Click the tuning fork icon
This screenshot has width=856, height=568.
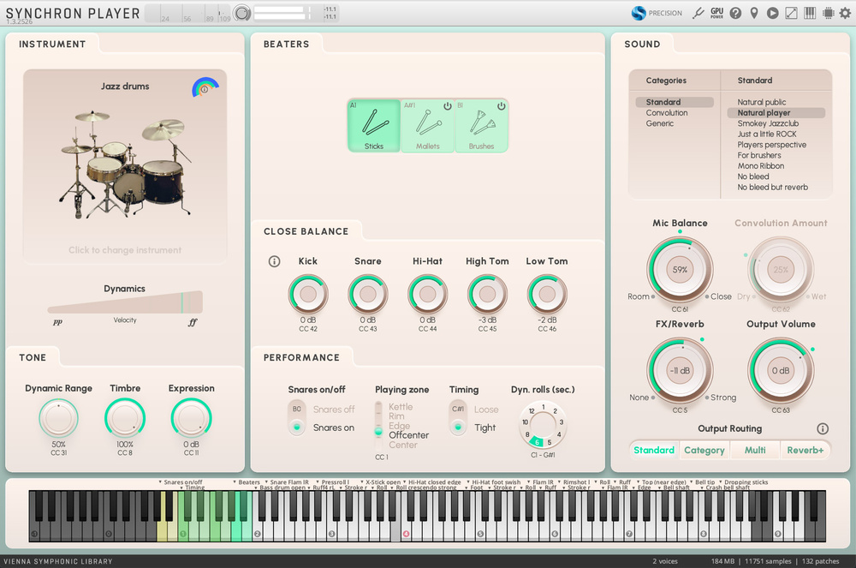[698, 13]
